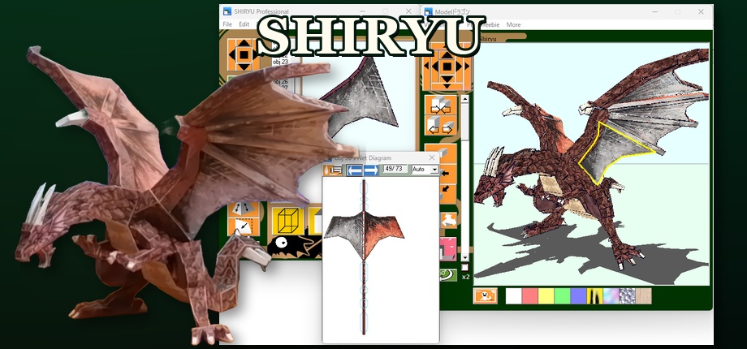Image resolution: width=747 pixels, height=349 pixels.
Task: Select the Shiryu tab in Model window
Action: click(x=487, y=39)
